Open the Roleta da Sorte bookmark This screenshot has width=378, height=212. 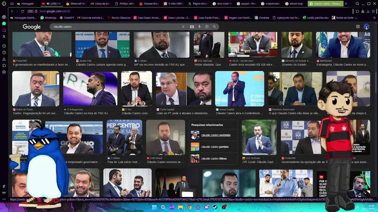click(344, 18)
